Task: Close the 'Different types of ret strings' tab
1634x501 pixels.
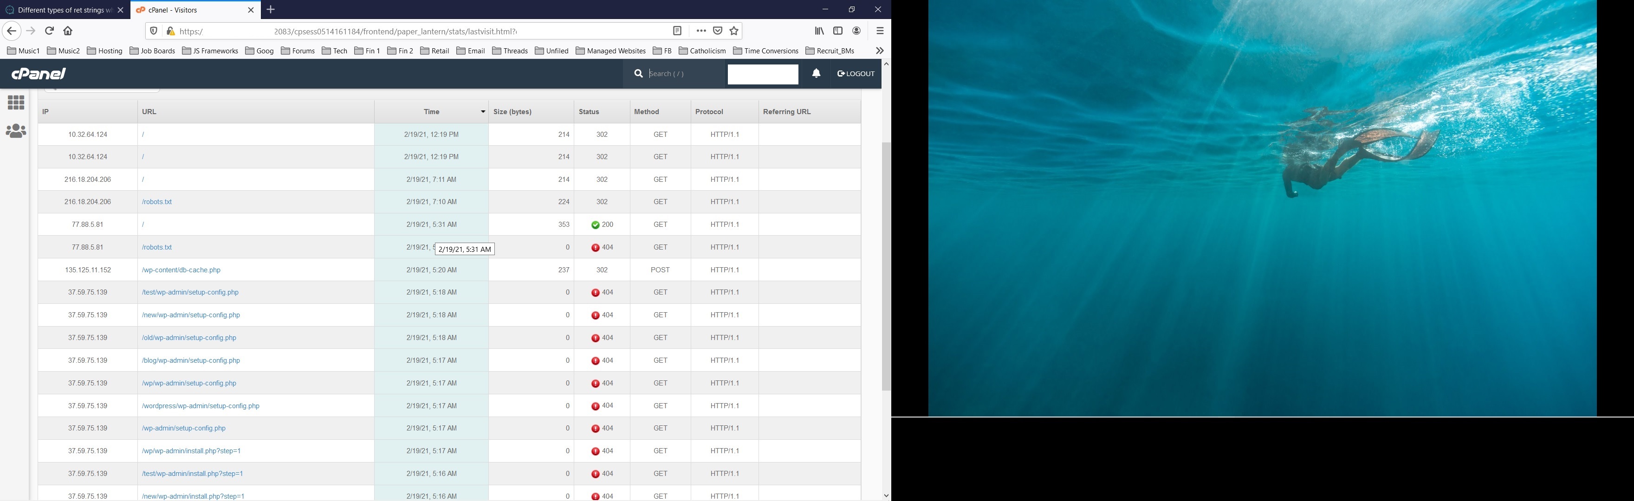Action: tap(121, 10)
